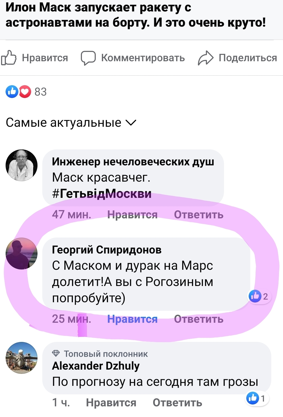Reply to the Маск красавчег comment
The image size is (283, 417).
click(x=199, y=215)
